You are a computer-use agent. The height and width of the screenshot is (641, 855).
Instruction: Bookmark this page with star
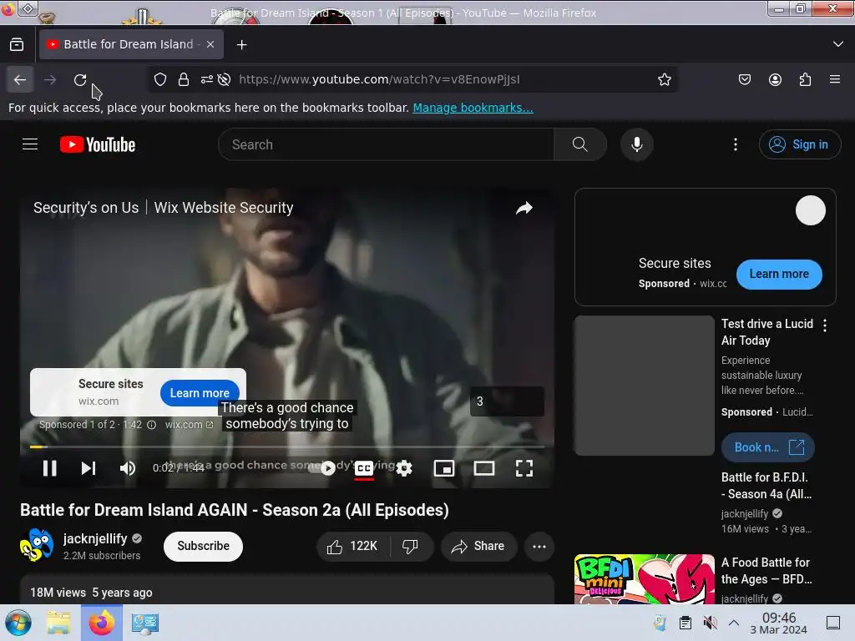coord(664,79)
